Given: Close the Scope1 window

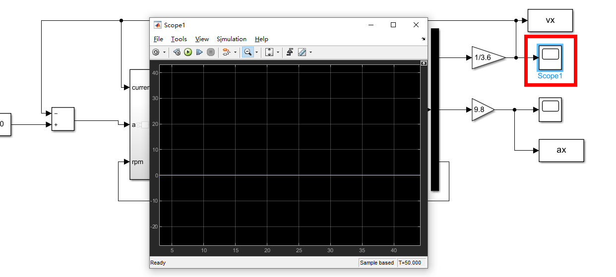Looking at the screenshot, I should point(416,25).
